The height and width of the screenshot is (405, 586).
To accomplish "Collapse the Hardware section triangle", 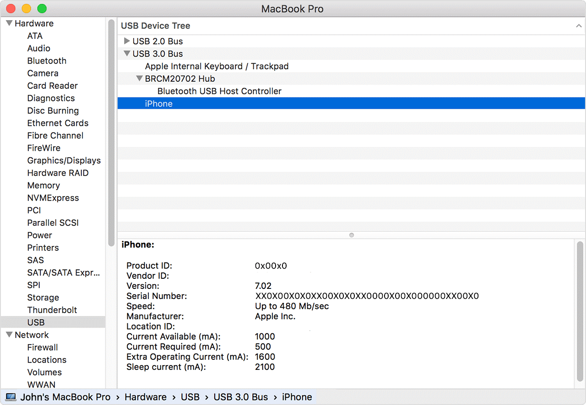I will pos(9,23).
